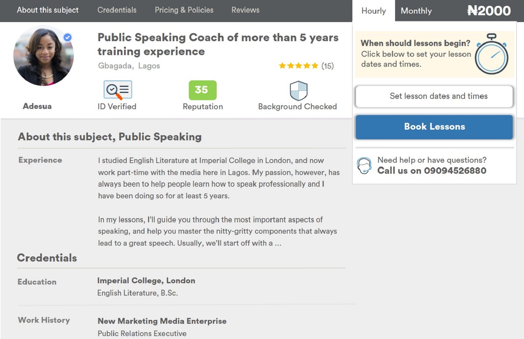
Task: Click the green 35 Reputation badge
Action: pyautogui.click(x=202, y=90)
